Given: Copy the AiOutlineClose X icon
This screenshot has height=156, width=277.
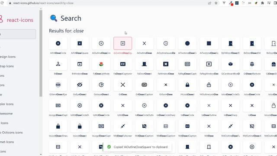Looking at the screenshot, I should point(144,43).
